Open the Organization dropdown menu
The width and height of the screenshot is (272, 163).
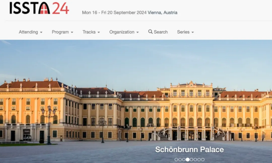(x=124, y=32)
